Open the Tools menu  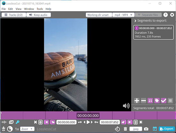click(x=40, y=9)
